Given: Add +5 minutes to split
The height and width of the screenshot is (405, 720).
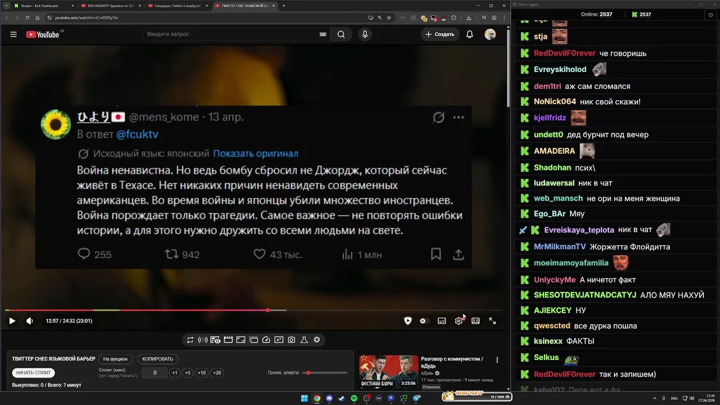Looking at the screenshot, I should tap(188, 372).
